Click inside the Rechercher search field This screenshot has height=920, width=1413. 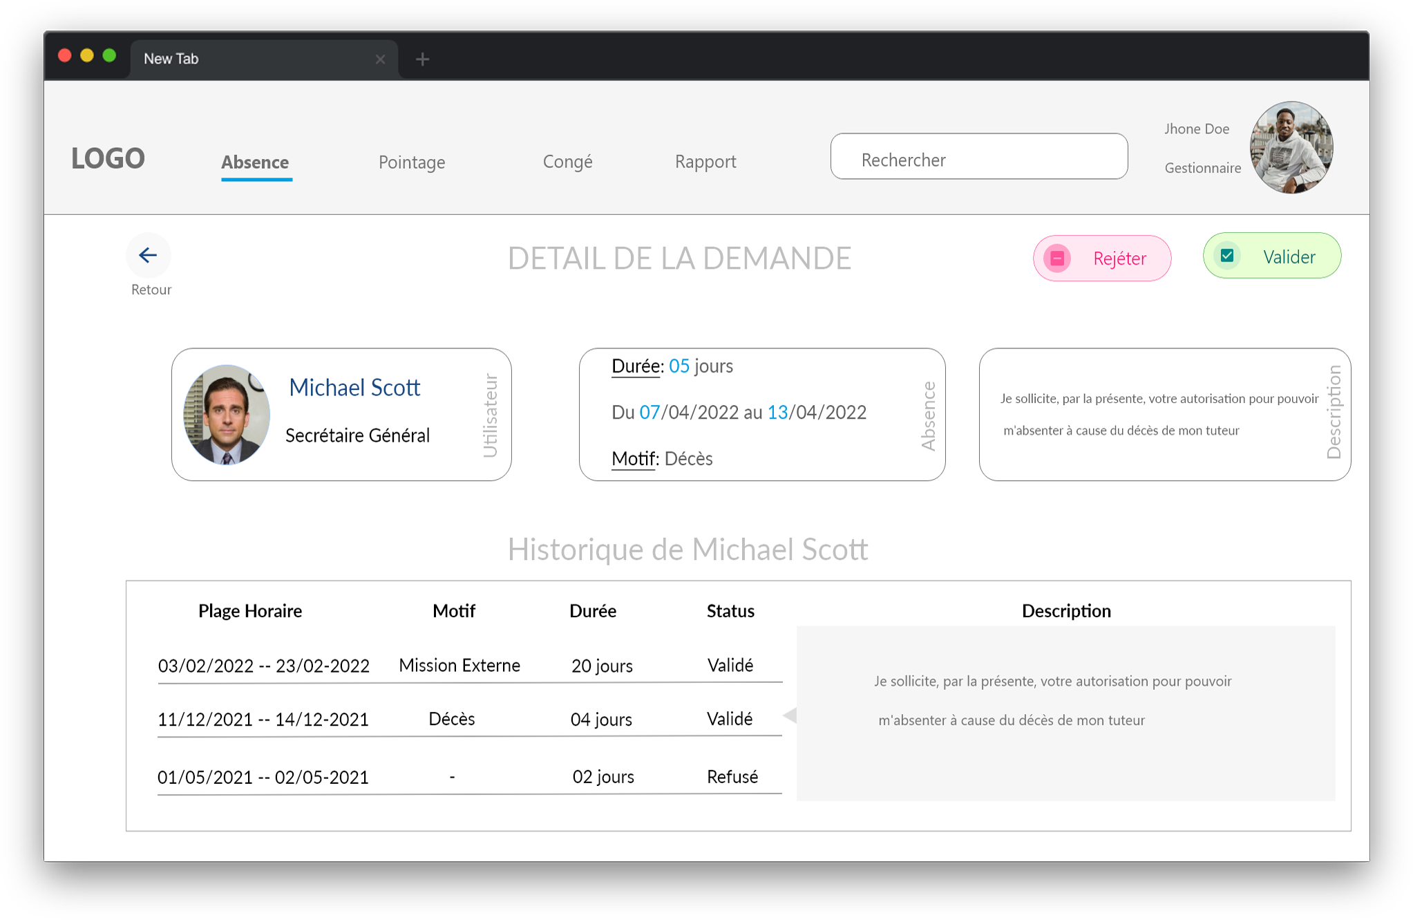[978, 157]
